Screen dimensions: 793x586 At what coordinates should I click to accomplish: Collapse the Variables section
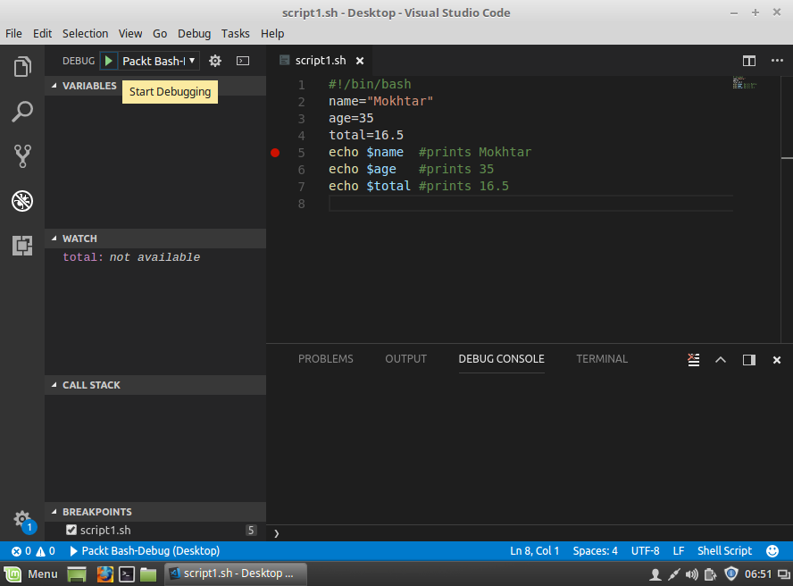(x=89, y=86)
